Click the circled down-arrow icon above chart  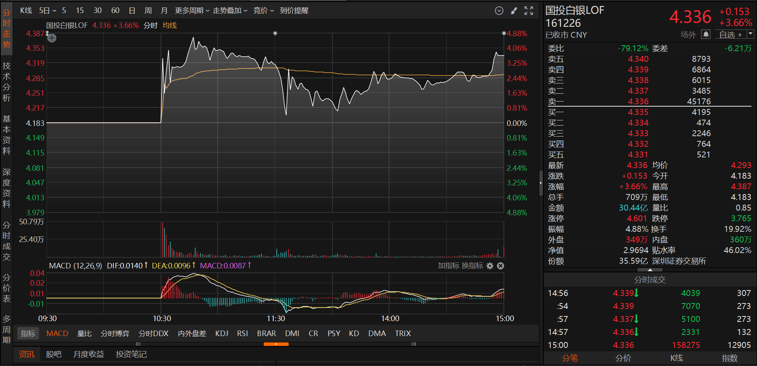[499, 11]
